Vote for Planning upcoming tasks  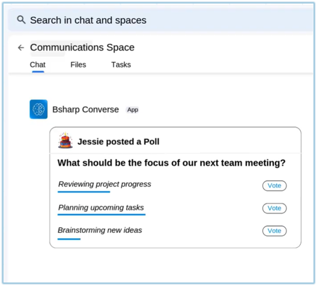274,208
